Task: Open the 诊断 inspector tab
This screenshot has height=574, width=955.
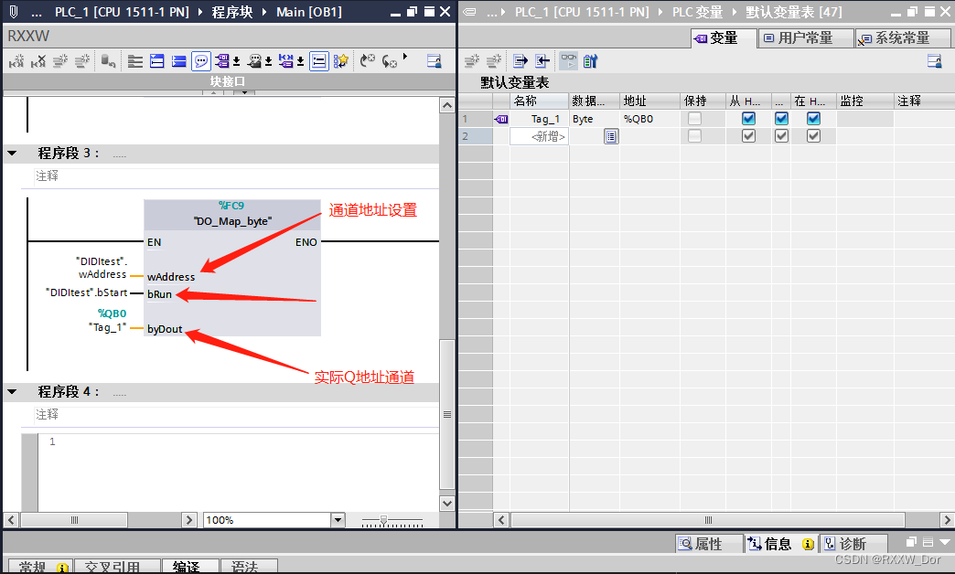Action: pos(852,544)
